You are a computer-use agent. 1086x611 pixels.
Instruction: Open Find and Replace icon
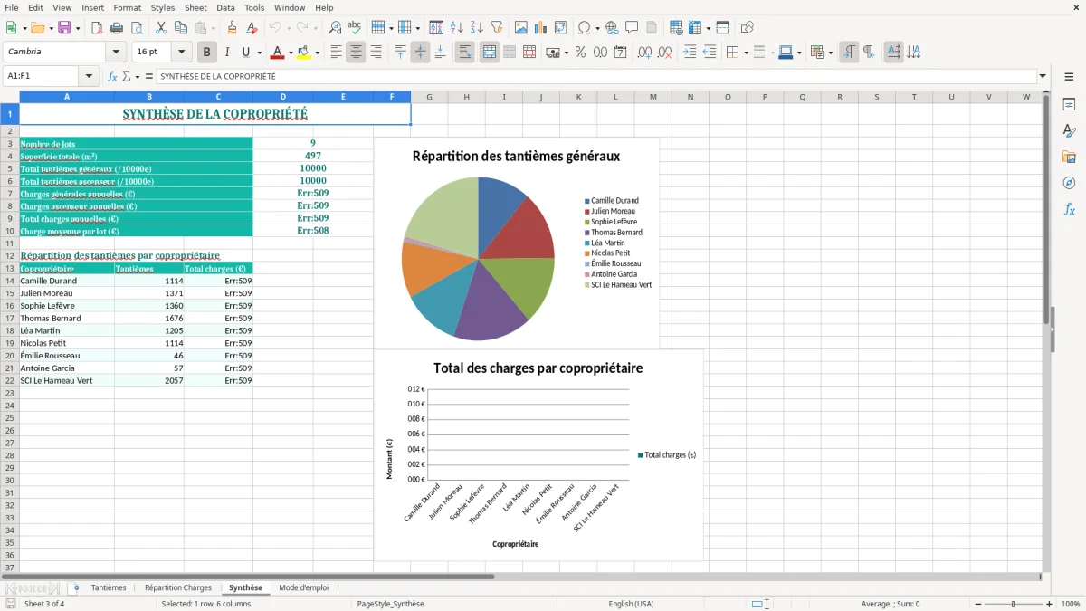(x=335, y=28)
